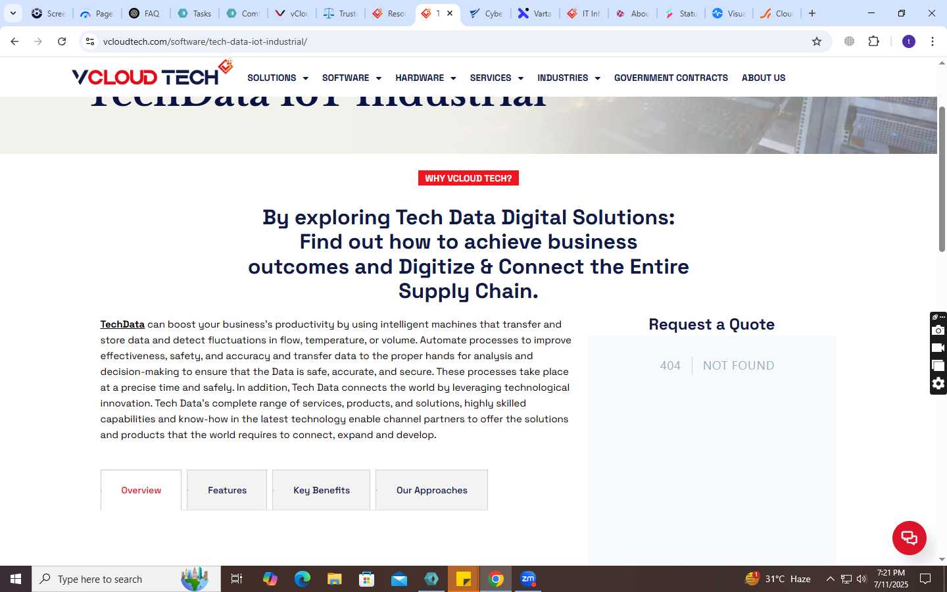Click the video record icon on side toolbar
947x592 pixels.
pyautogui.click(x=938, y=347)
